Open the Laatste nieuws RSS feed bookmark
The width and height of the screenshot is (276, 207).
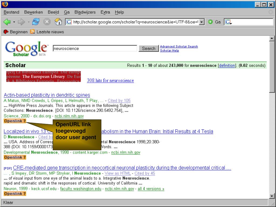(x=32, y=32)
